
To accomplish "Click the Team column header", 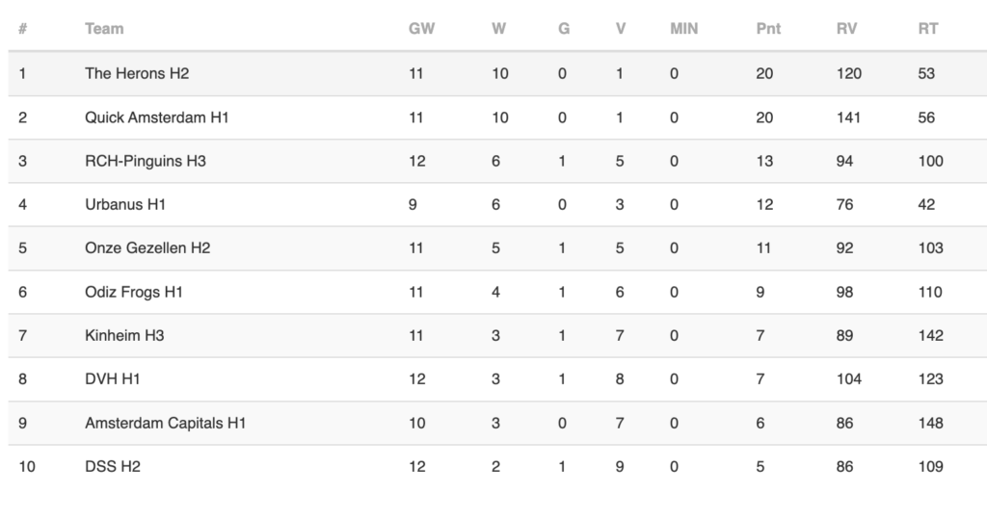I will coord(104,29).
